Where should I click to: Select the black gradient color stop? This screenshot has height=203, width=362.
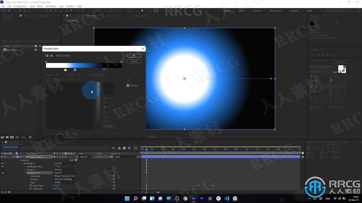click(x=104, y=70)
